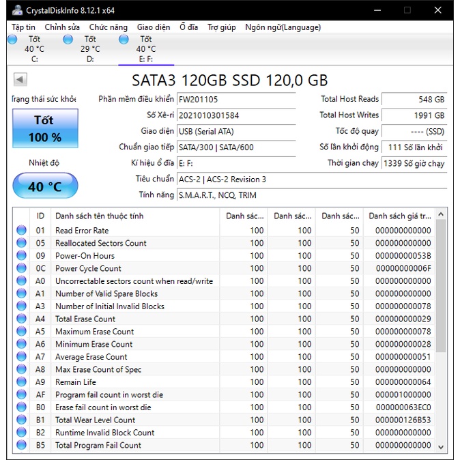460x460 pixels.
Task: Open the Chỉnh sửa menu
Action: [62, 27]
